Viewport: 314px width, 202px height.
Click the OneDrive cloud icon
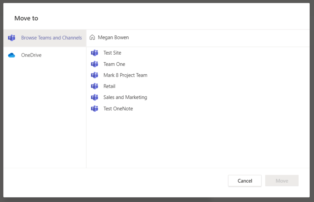[x=12, y=55]
